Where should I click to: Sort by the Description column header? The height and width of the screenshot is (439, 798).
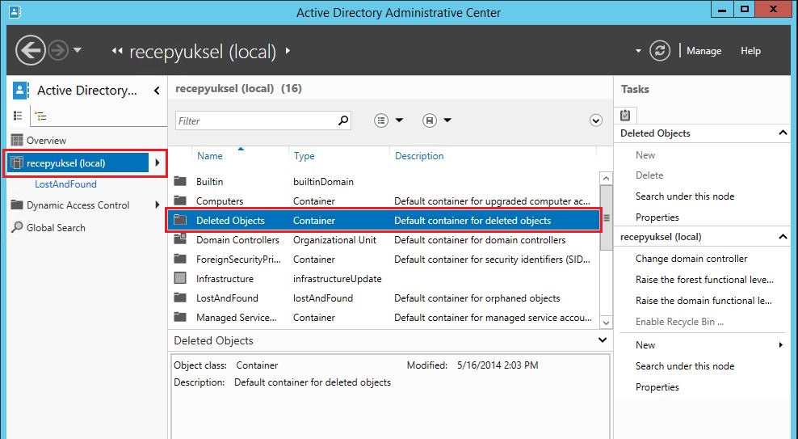[x=419, y=156]
